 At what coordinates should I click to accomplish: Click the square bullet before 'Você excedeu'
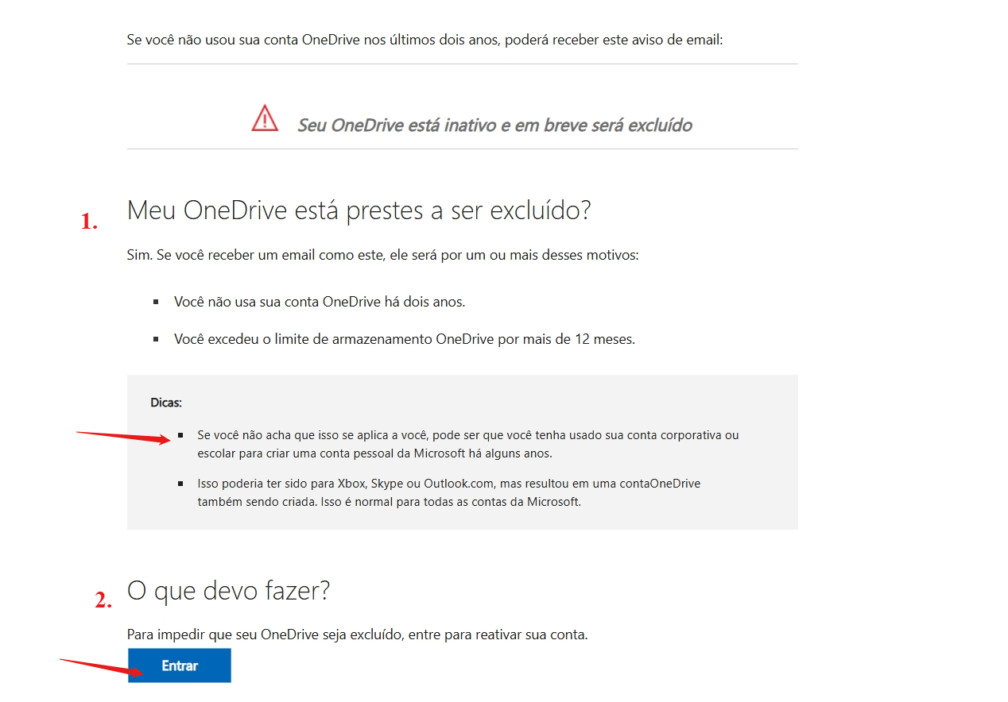pyautogui.click(x=156, y=339)
